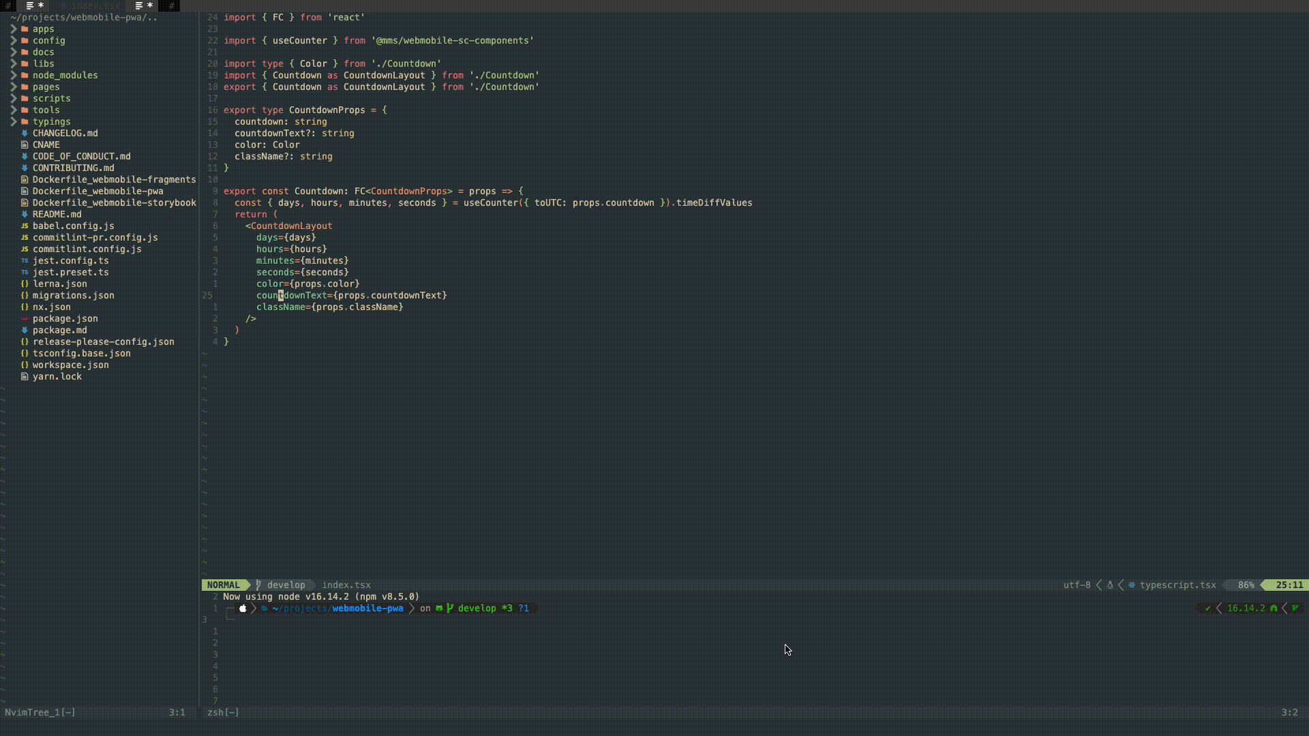This screenshot has height=736, width=1309.
Task: Click lerna.json braces file icon
Action: [x=25, y=284]
